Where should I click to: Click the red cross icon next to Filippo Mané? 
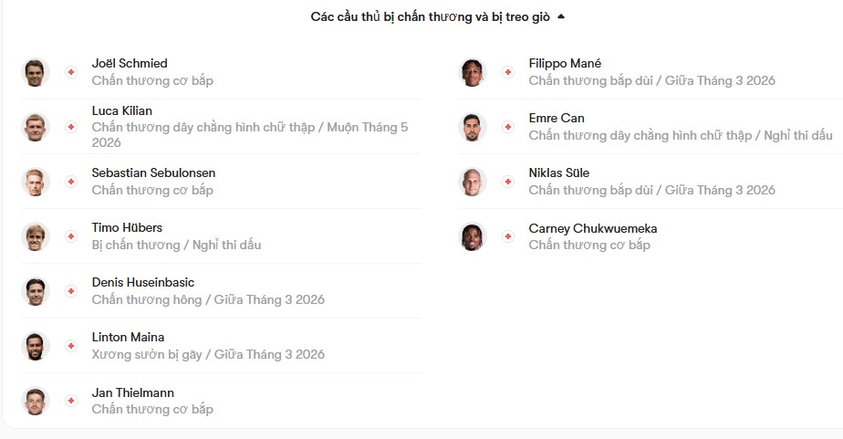[508, 72]
